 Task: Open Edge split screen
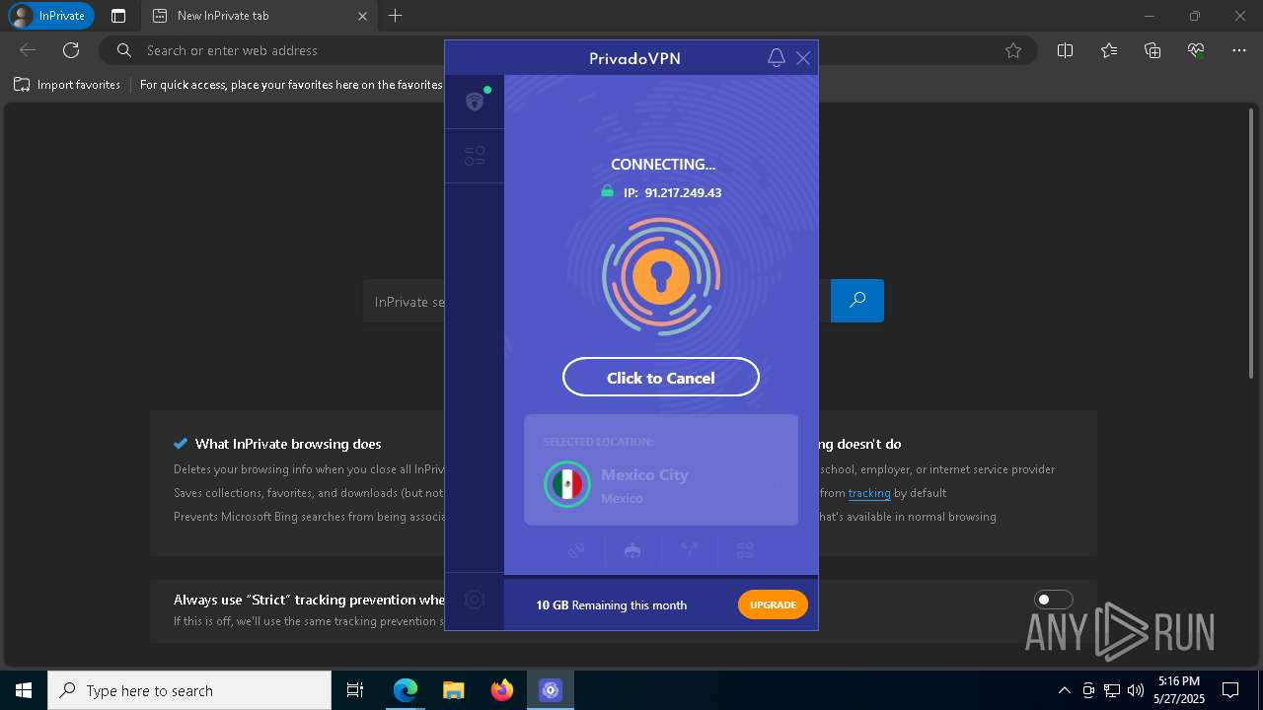click(1065, 50)
